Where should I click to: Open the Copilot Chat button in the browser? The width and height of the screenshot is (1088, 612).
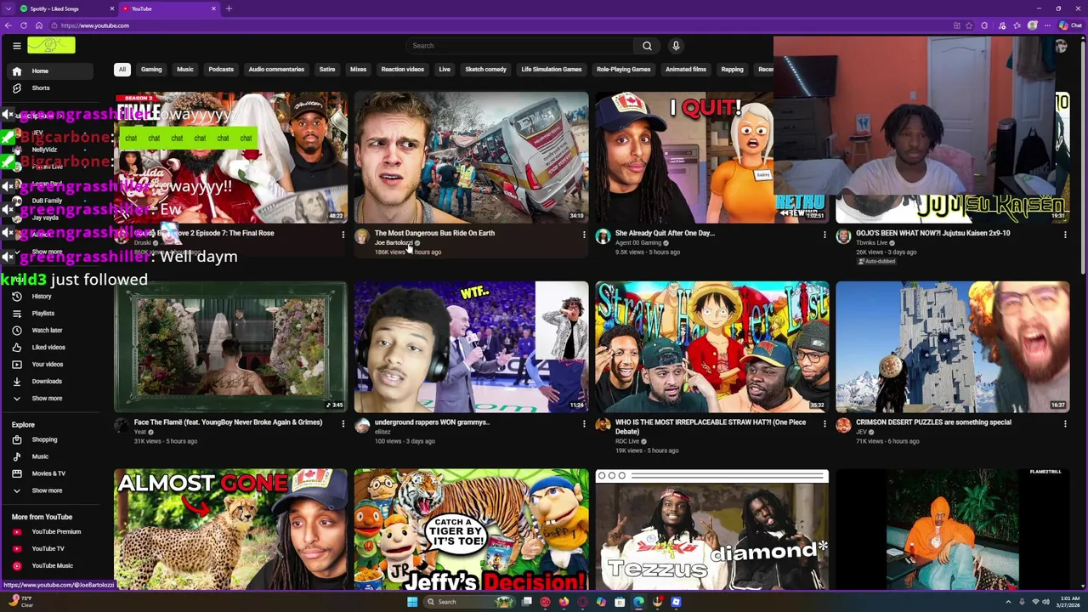[1070, 25]
